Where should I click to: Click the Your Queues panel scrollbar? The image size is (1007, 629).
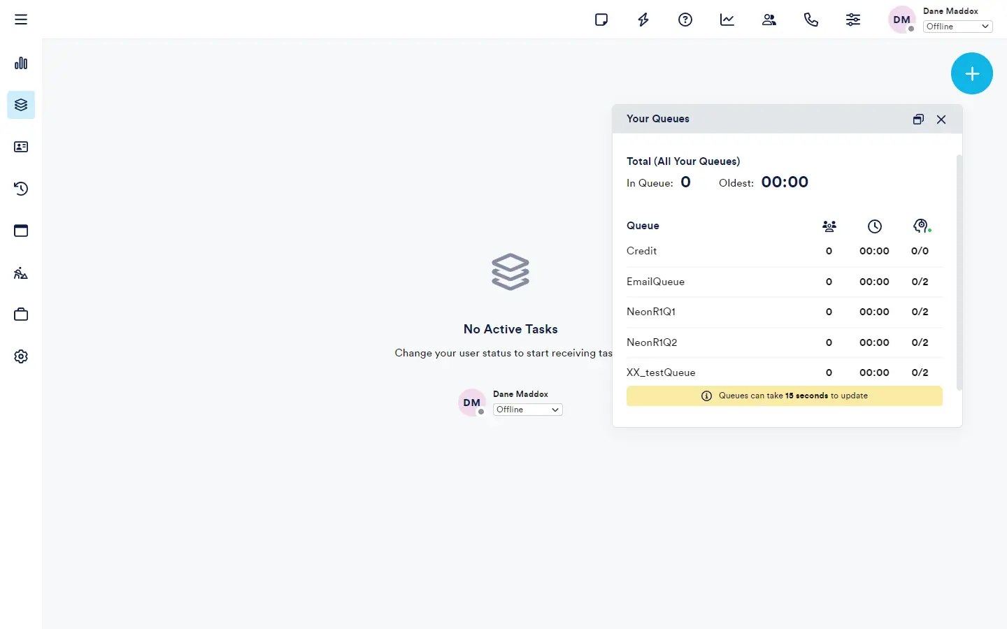click(959, 273)
